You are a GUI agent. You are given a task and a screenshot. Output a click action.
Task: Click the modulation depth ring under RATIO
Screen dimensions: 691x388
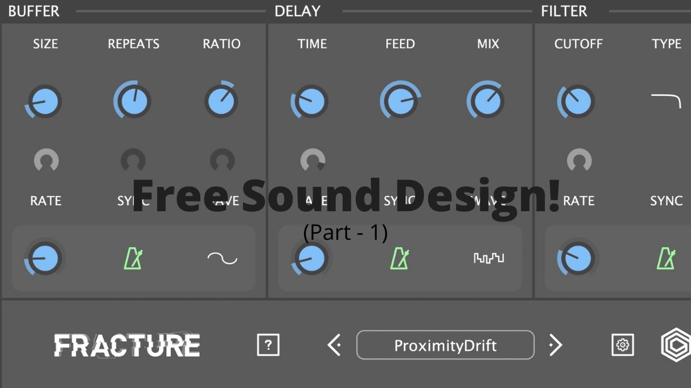222,160
